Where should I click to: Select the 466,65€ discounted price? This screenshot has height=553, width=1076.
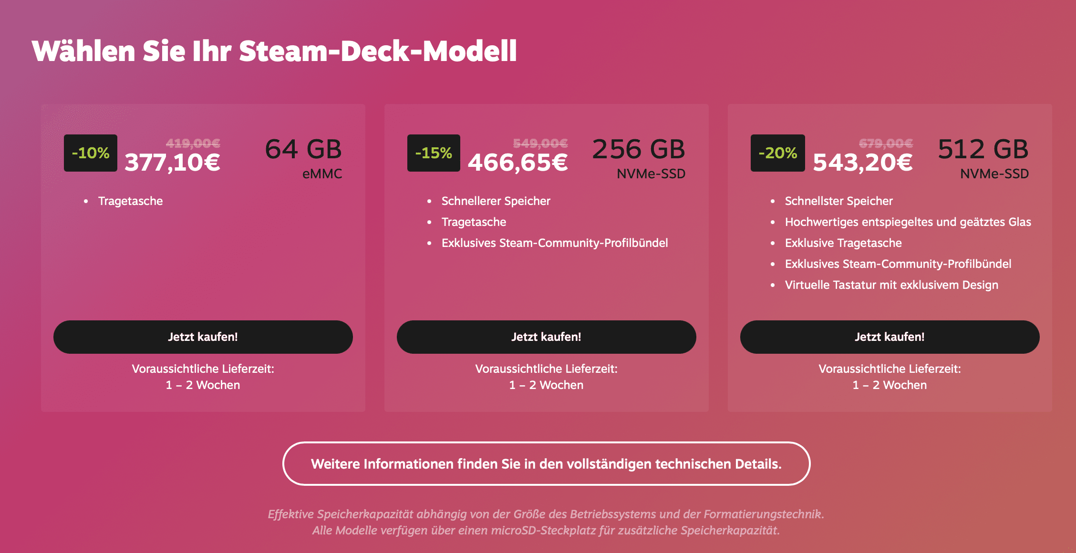(517, 163)
